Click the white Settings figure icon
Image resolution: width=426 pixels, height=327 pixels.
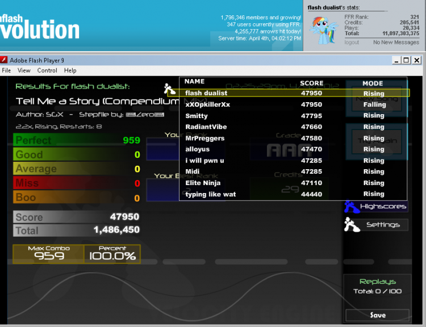click(352, 225)
